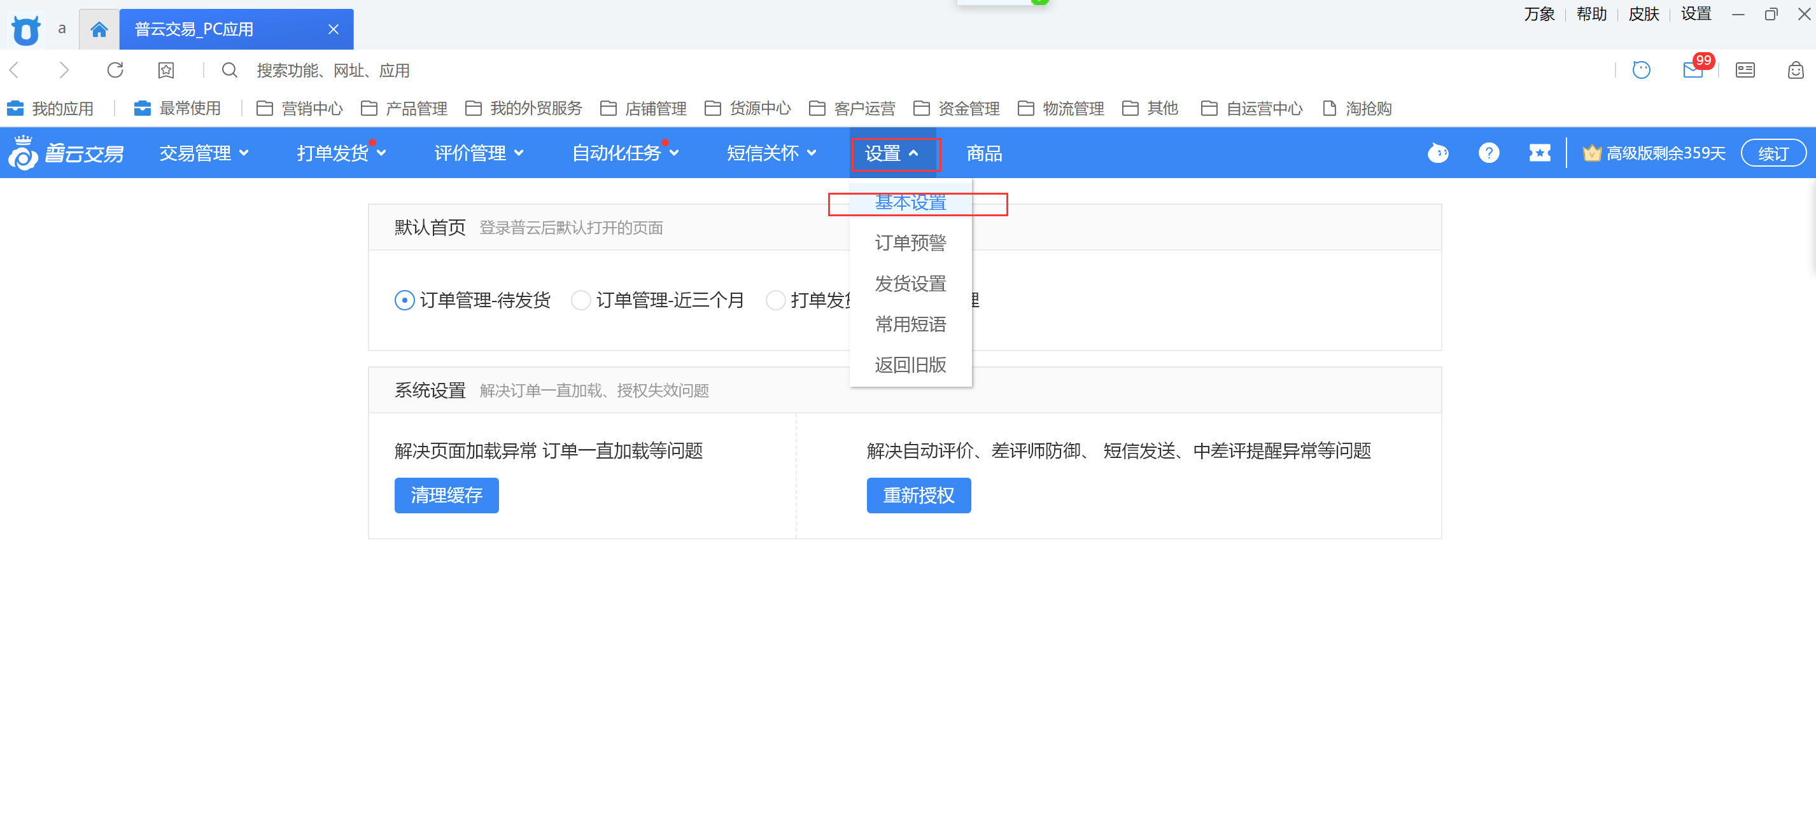The height and width of the screenshot is (818, 1816).
Task: Click the shopping bag icon
Action: pos(1795,70)
